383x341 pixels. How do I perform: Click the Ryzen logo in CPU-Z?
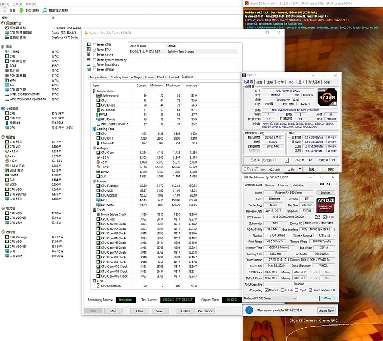(x=327, y=97)
